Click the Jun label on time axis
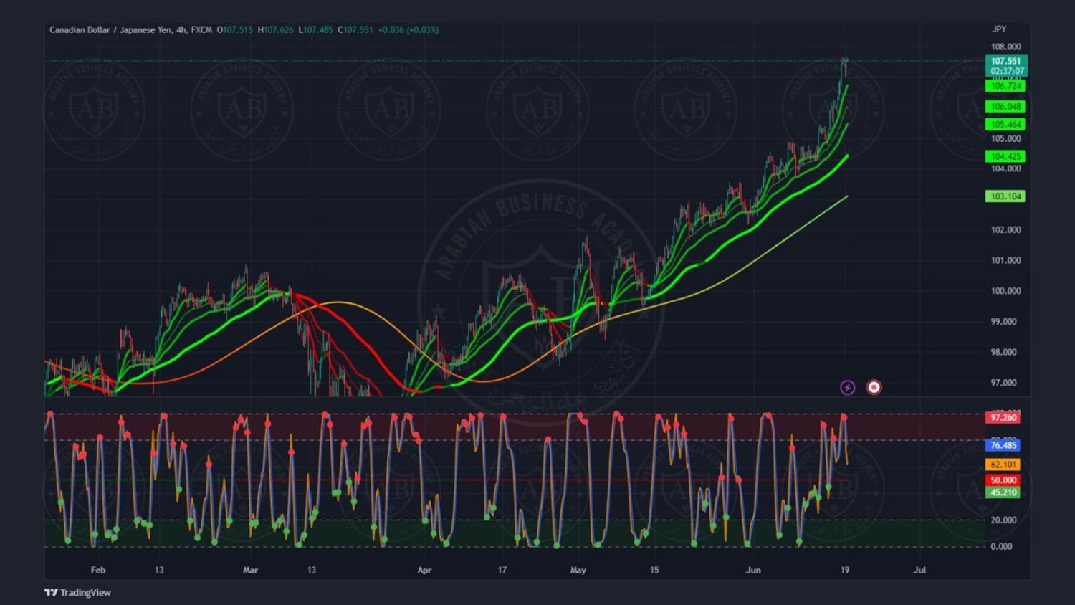 753,570
